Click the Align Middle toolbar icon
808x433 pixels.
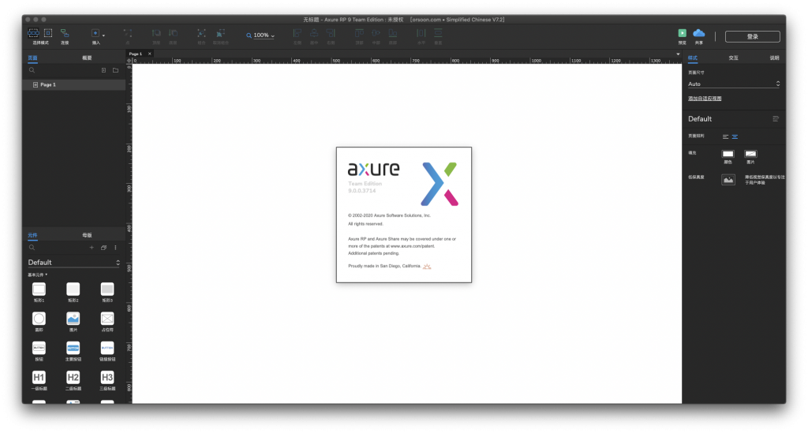(376, 33)
